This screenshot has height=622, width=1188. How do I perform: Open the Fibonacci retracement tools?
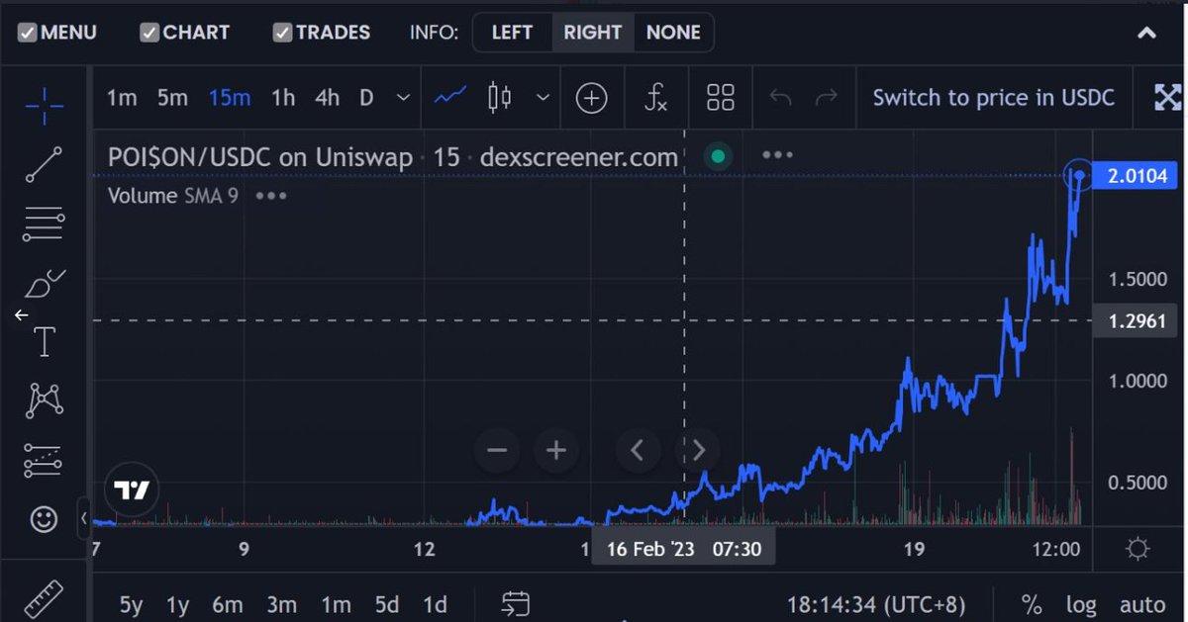(x=45, y=225)
